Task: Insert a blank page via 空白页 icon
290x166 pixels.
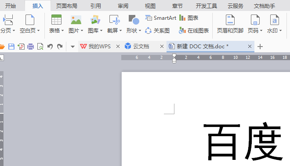Action: point(30,20)
